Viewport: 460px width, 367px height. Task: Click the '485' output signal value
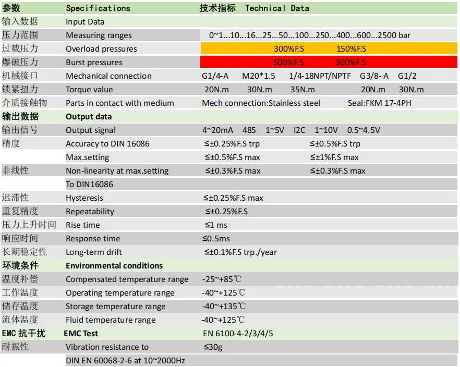(x=249, y=130)
